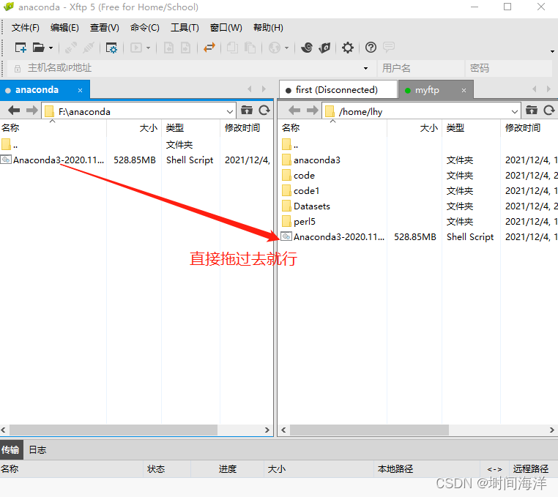This screenshot has height=497, width=558.
Task: Open the Tools menu 工具(T)
Action: (185, 27)
